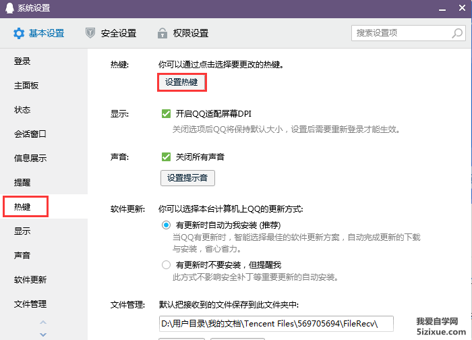
Task: Click the 热键: section label
Action: pyautogui.click(x=119, y=65)
